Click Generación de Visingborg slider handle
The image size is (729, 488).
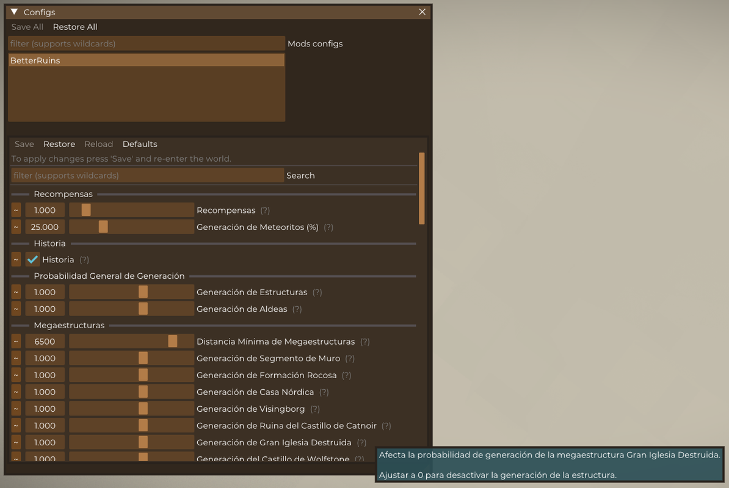click(x=143, y=409)
